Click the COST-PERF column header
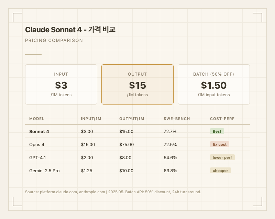The width and height of the screenshot is (275, 219). pyautogui.click(x=222, y=119)
